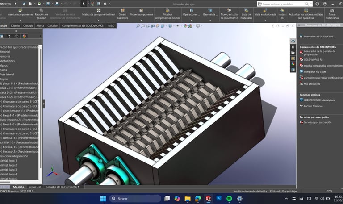343x204 pixels.
Task: Open the Appearances task pane icon
Action: pyautogui.click(x=293, y=64)
